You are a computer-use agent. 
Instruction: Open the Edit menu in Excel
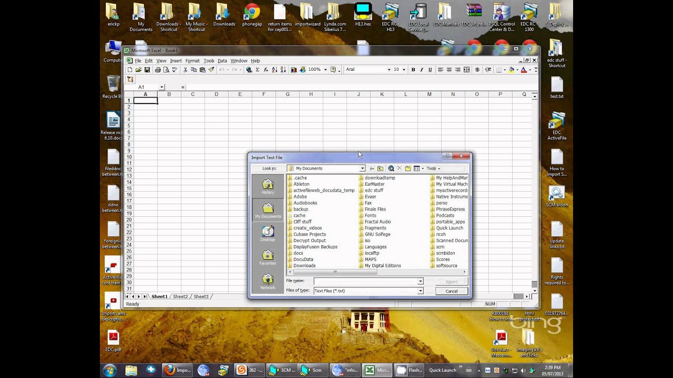[x=149, y=61]
